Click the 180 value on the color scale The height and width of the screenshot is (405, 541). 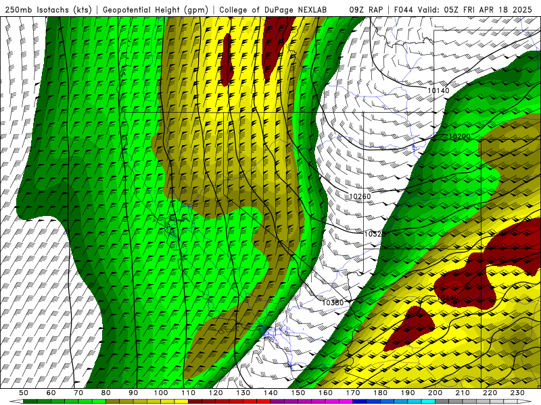[x=381, y=393]
